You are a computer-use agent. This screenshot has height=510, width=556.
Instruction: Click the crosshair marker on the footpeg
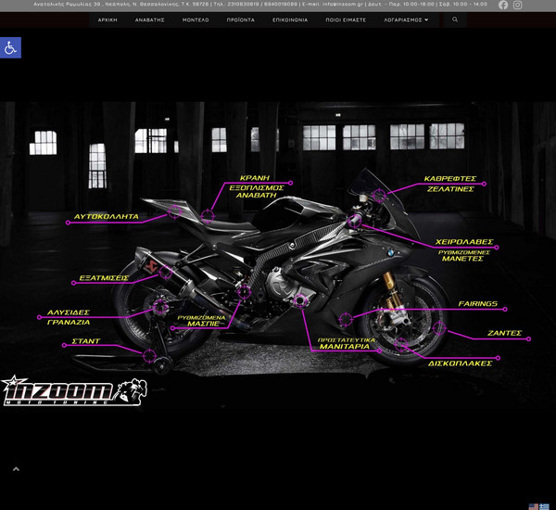244,292
